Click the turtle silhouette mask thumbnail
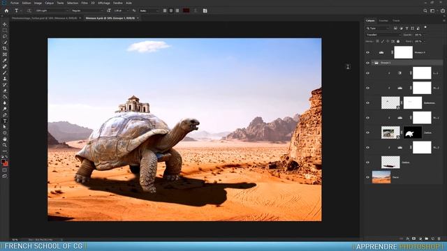 413,132
